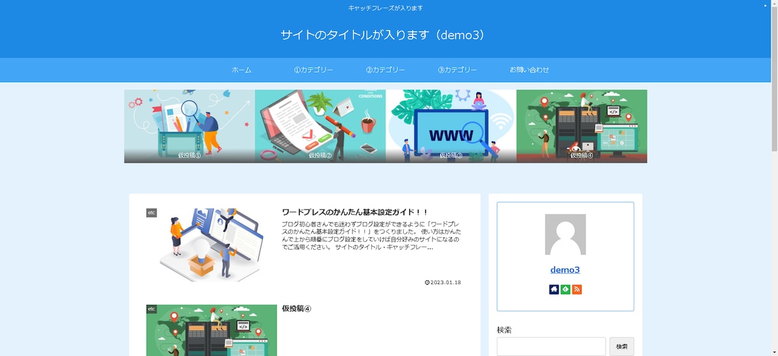Click the home icon under demo3 profile

pos(554,289)
